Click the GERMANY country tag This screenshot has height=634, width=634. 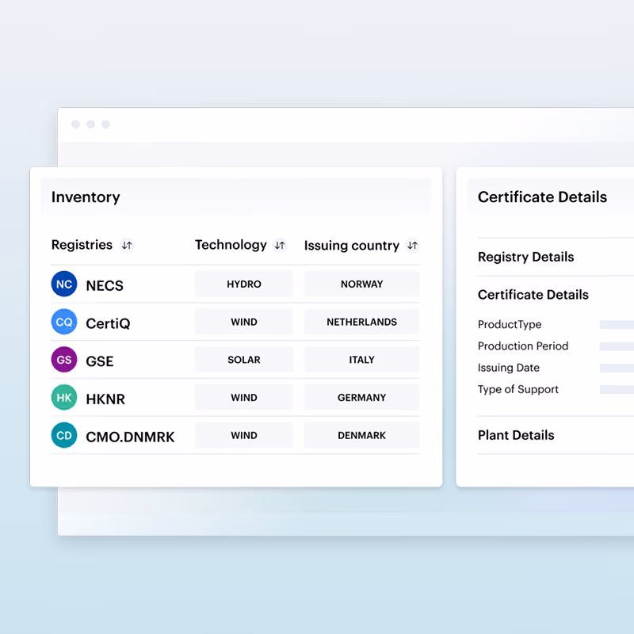362,398
